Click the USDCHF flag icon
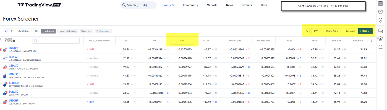387x110 pixels. click(5, 102)
